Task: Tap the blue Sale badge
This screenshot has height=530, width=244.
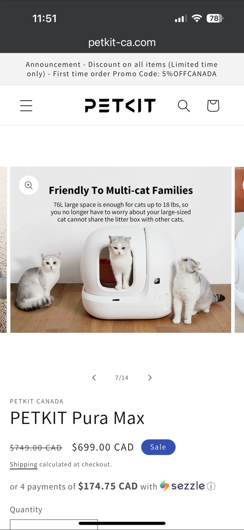Action: point(158,447)
